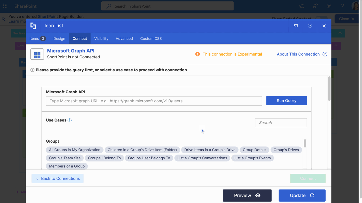Click the Use Cases search field
The height and width of the screenshot is (203, 362).
pos(281,123)
